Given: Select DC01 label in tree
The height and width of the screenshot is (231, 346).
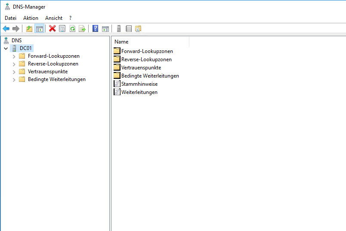Looking at the screenshot, I should click(25, 48).
